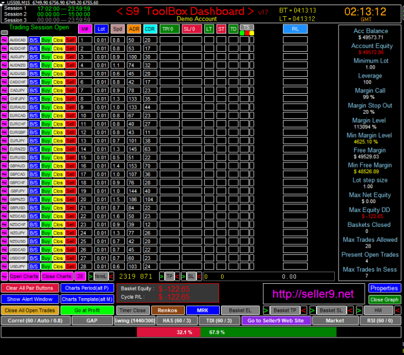
Task: Toggle the SL/0 column header
Action: pos(192,29)
